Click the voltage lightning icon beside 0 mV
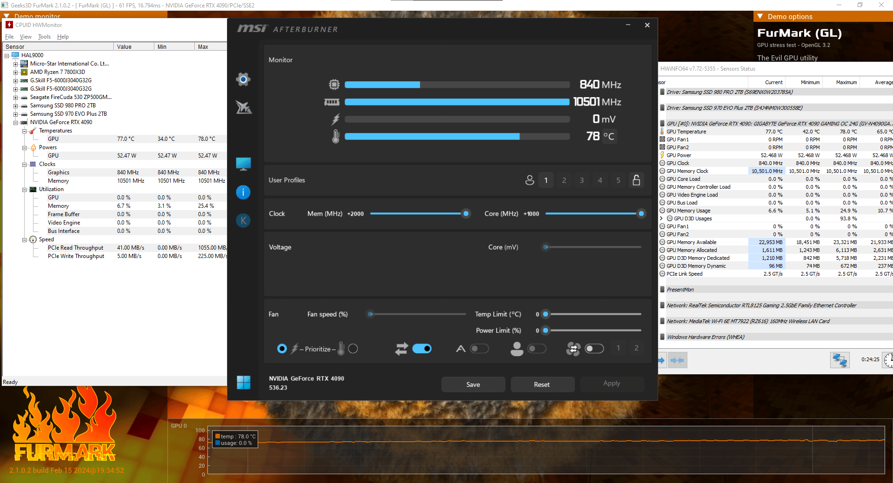This screenshot has height=483, width=893. pos(335,119)
